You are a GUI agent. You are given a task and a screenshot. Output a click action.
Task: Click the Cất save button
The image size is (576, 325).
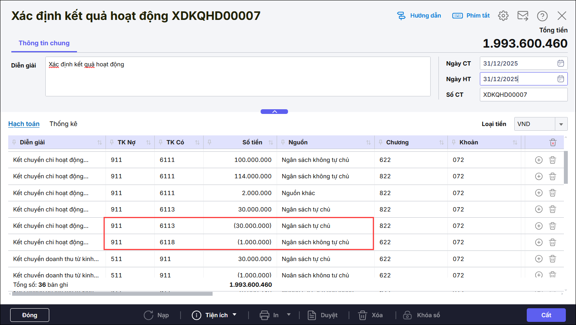click(546, 315)
